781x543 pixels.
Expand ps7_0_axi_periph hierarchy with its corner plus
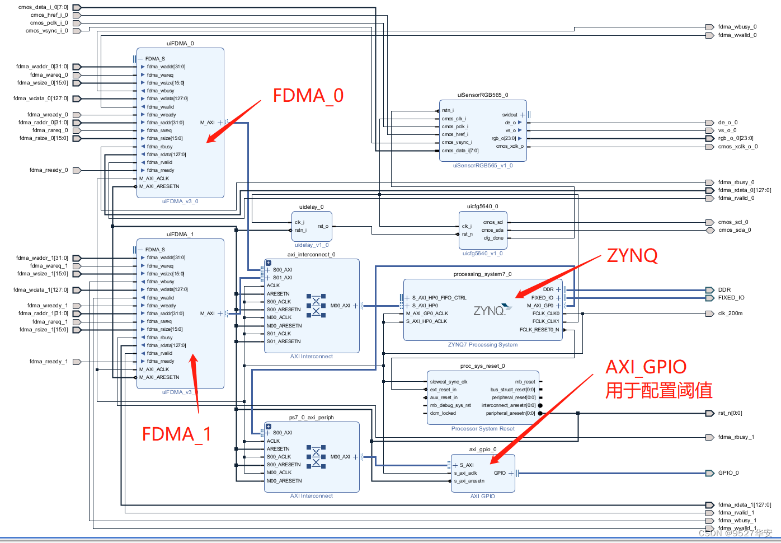[x=269, y=427]
